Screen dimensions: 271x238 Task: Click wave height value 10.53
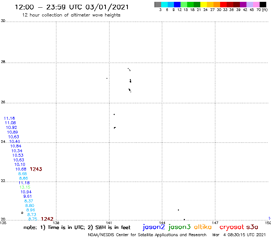[18, 155]
